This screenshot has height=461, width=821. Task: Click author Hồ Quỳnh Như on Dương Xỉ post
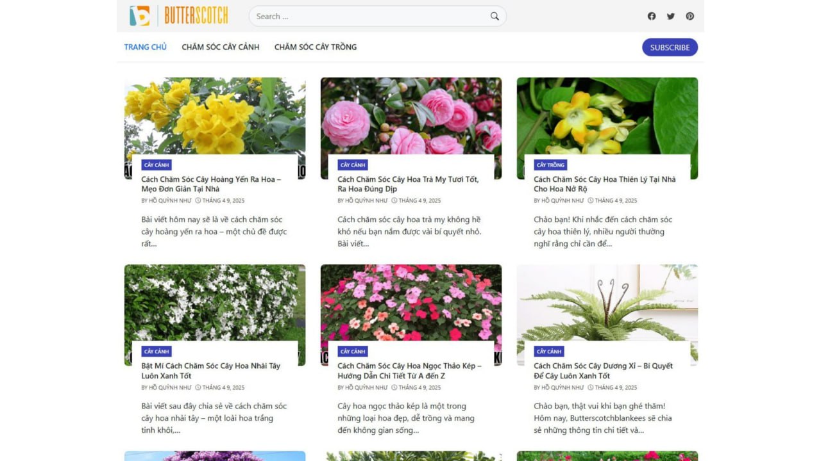click(563, 387)
